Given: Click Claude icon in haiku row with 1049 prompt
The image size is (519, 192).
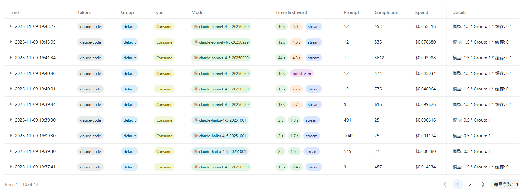Looking at the screenshot, I should click(196, 136).
